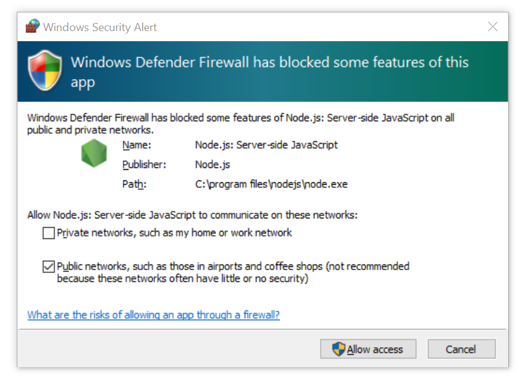This screenshot has width=528, height=387.
Task: Click the Public networks label text
Action: pyautogui.click(x=233, y=273)
